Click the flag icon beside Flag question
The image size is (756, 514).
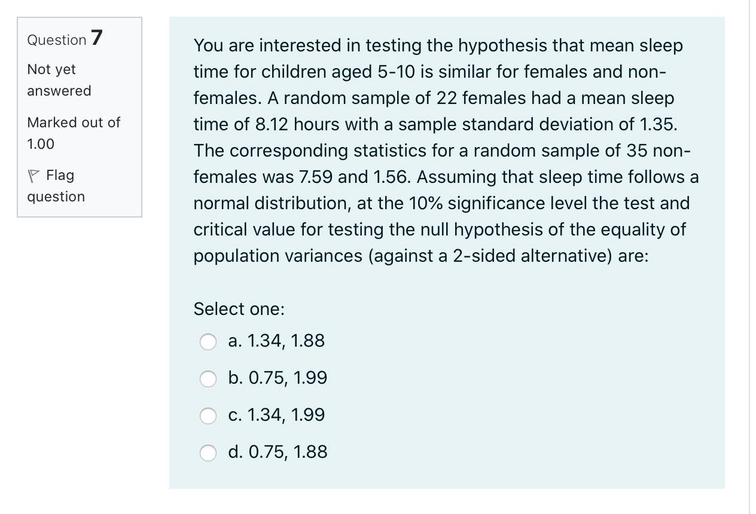tap(33, 176)
